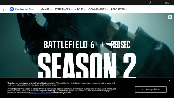Open Your Privacy Choices button
The image size is (174, 98).
pos(151,90)
